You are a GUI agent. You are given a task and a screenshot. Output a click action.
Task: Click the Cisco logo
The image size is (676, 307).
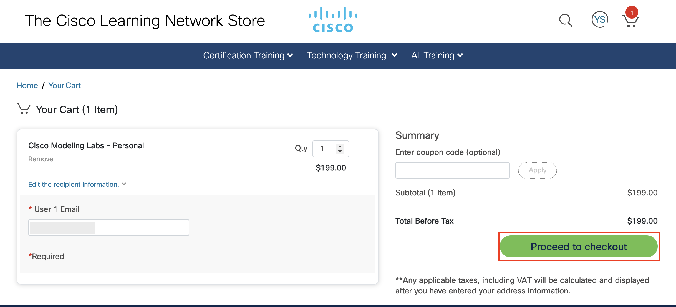click(333, 20)
